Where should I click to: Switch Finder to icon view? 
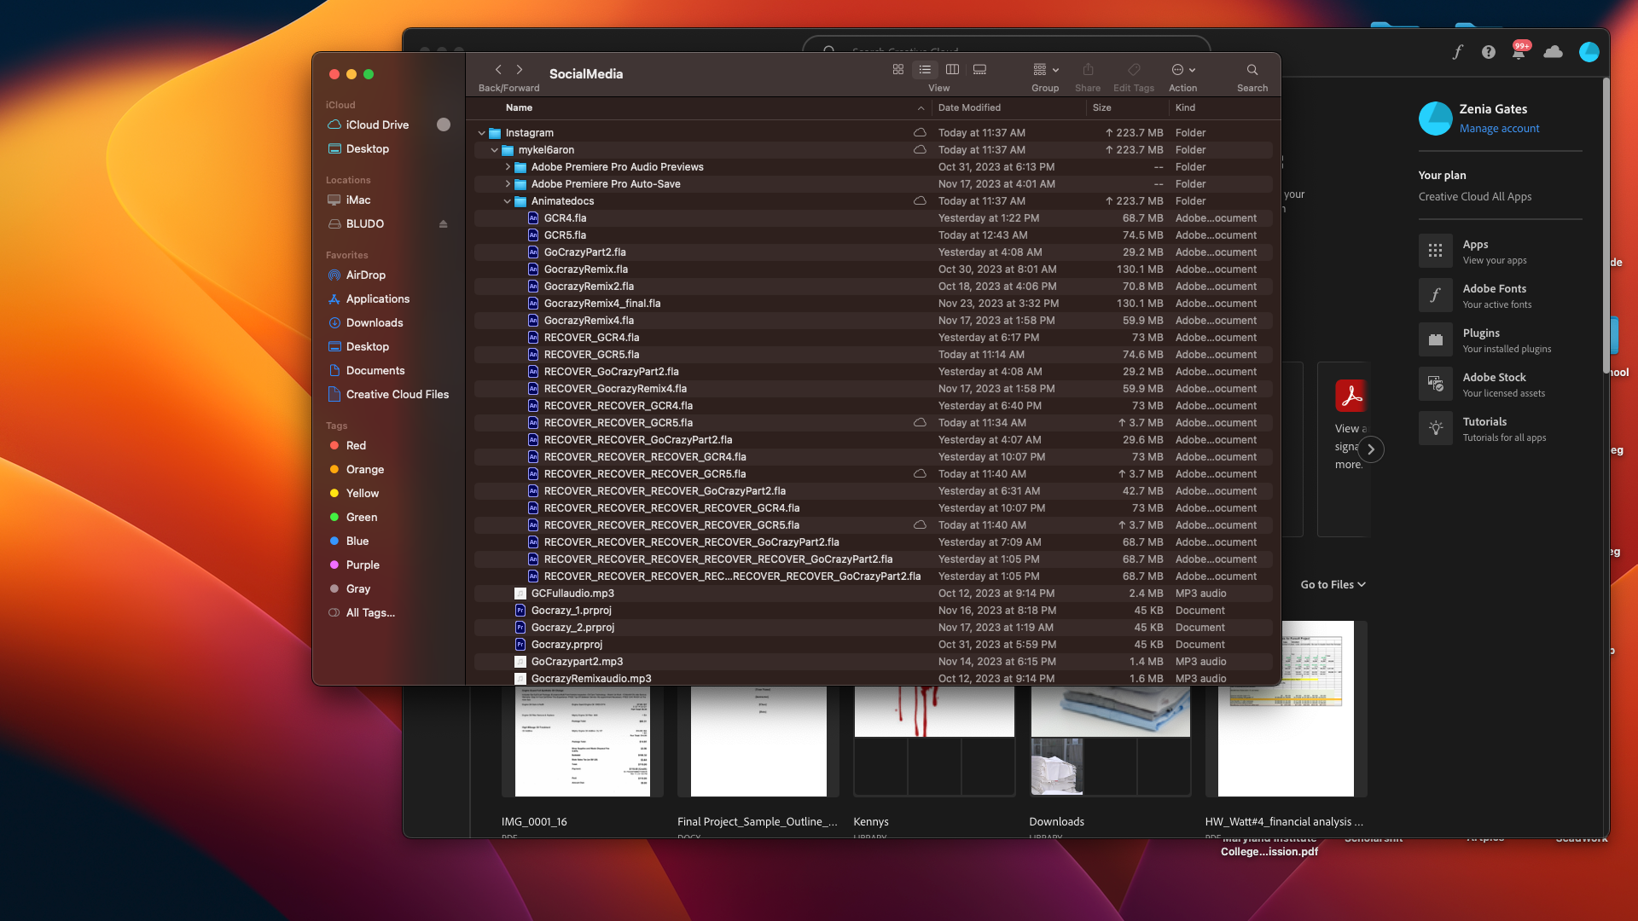point(897,69)
